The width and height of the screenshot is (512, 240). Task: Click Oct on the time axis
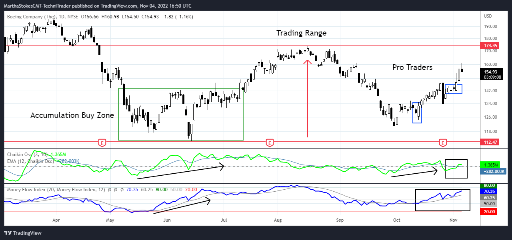click(x=397, y=220)
